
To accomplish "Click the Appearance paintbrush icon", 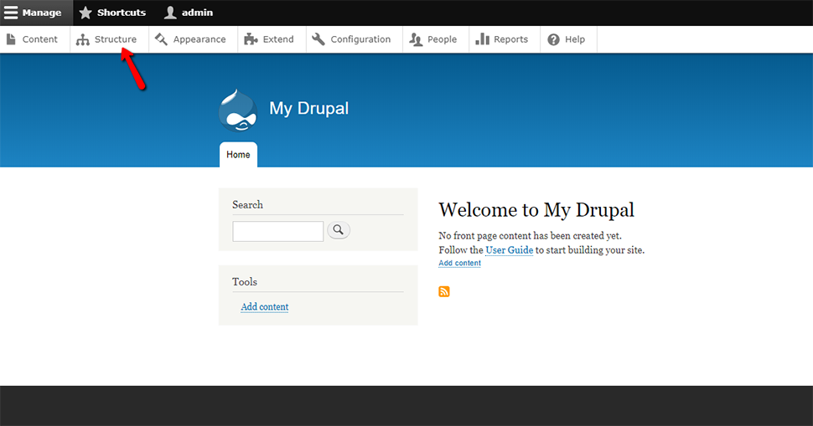I will [161, 39].
